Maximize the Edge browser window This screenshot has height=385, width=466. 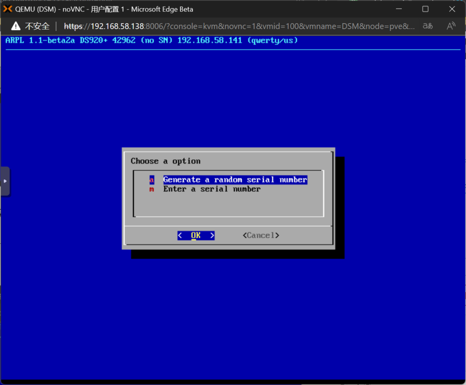pyautogui.click(x=425, y=9)
